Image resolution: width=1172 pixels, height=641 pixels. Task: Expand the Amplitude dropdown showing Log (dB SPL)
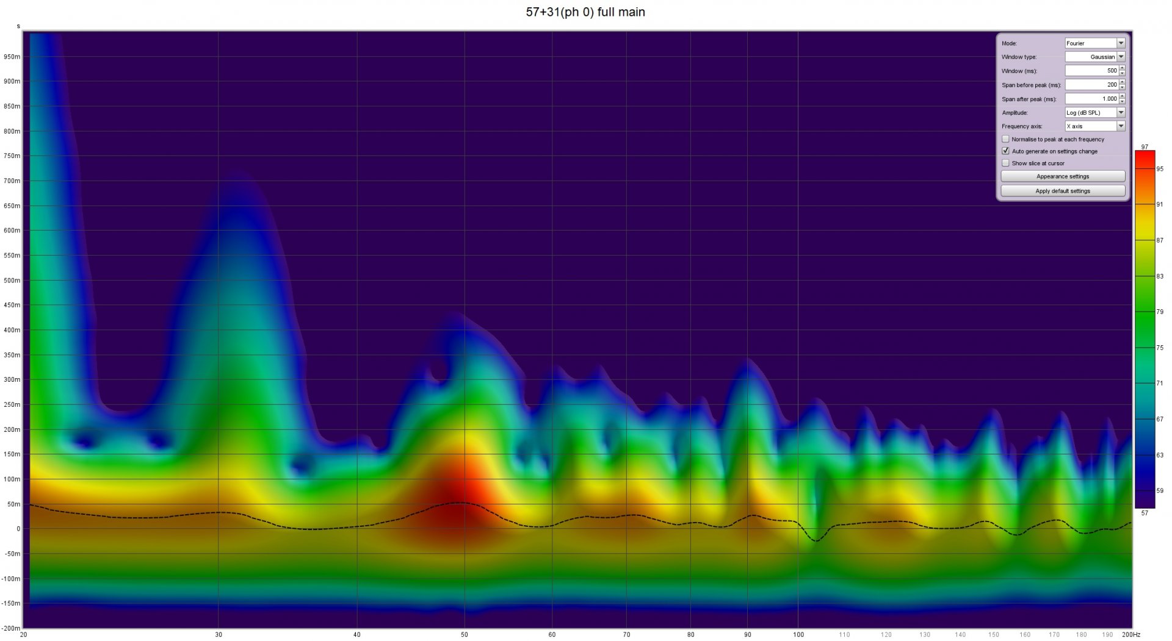[x=1094, y=112]
